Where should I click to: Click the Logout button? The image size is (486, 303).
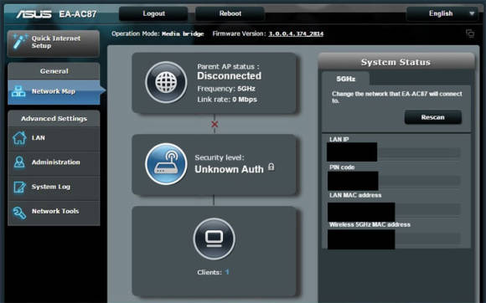click(153, 13)
